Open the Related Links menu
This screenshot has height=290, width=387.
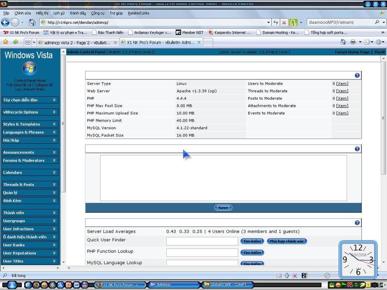coord(138,13)
